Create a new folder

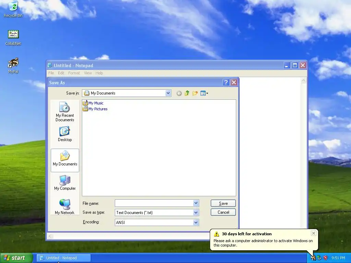pyautogui.click(x=195, y=93)
